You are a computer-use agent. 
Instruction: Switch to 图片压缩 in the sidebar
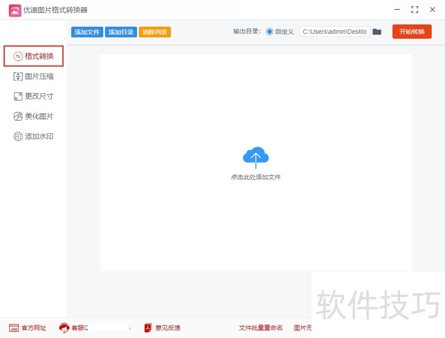(33, 76)
